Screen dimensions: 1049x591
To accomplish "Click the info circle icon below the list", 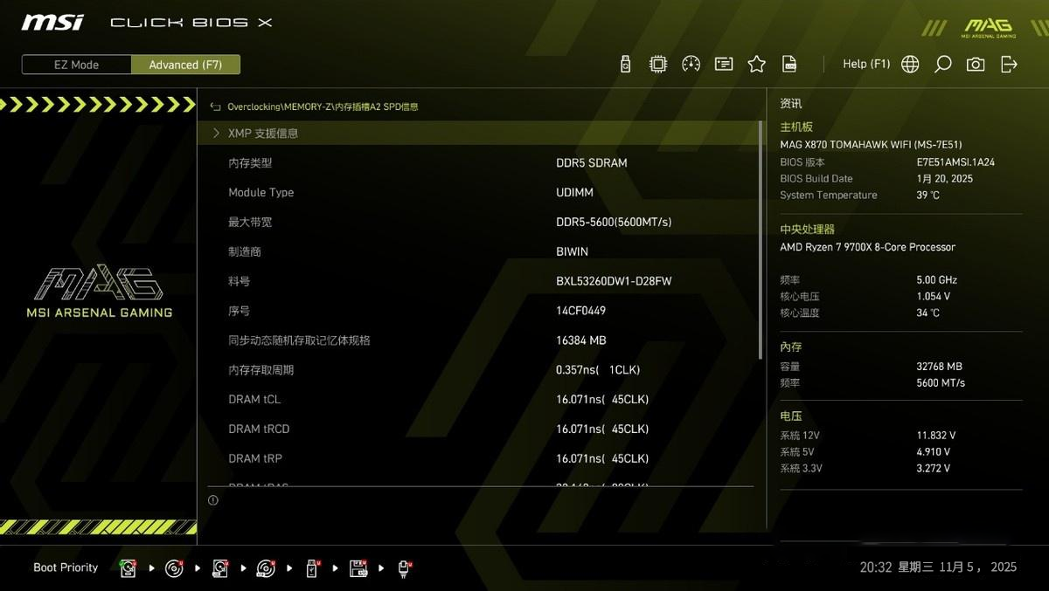I will pyautogui.click(x=213, y=500).
